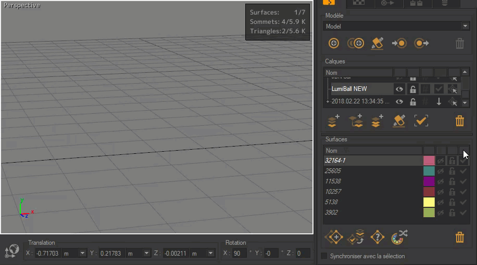The width and height of the screenshot is (477, 265).
Task: Click the export model arrow icon
Action: (x=421, y=44)
